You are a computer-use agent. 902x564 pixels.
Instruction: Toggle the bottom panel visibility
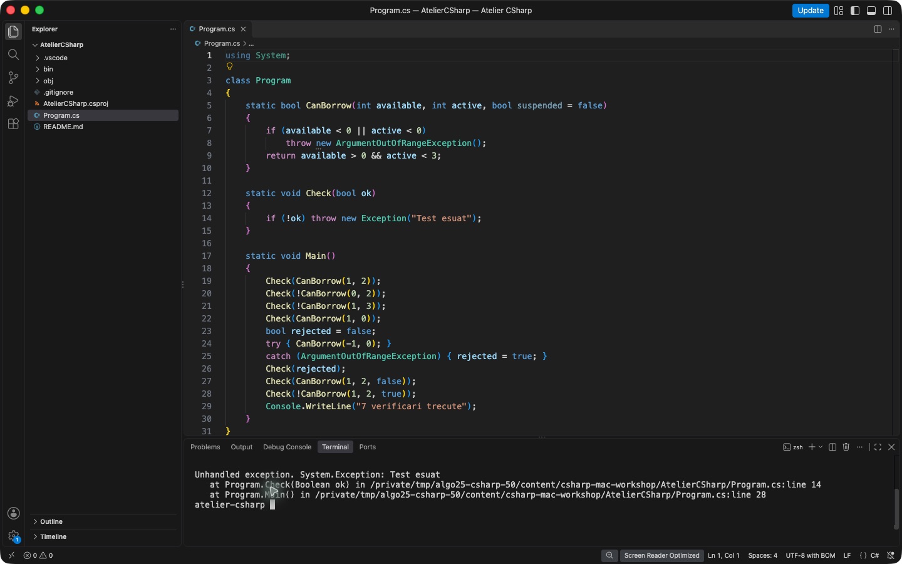[871, 11]
